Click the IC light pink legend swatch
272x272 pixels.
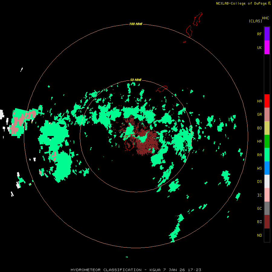point(267,195)
